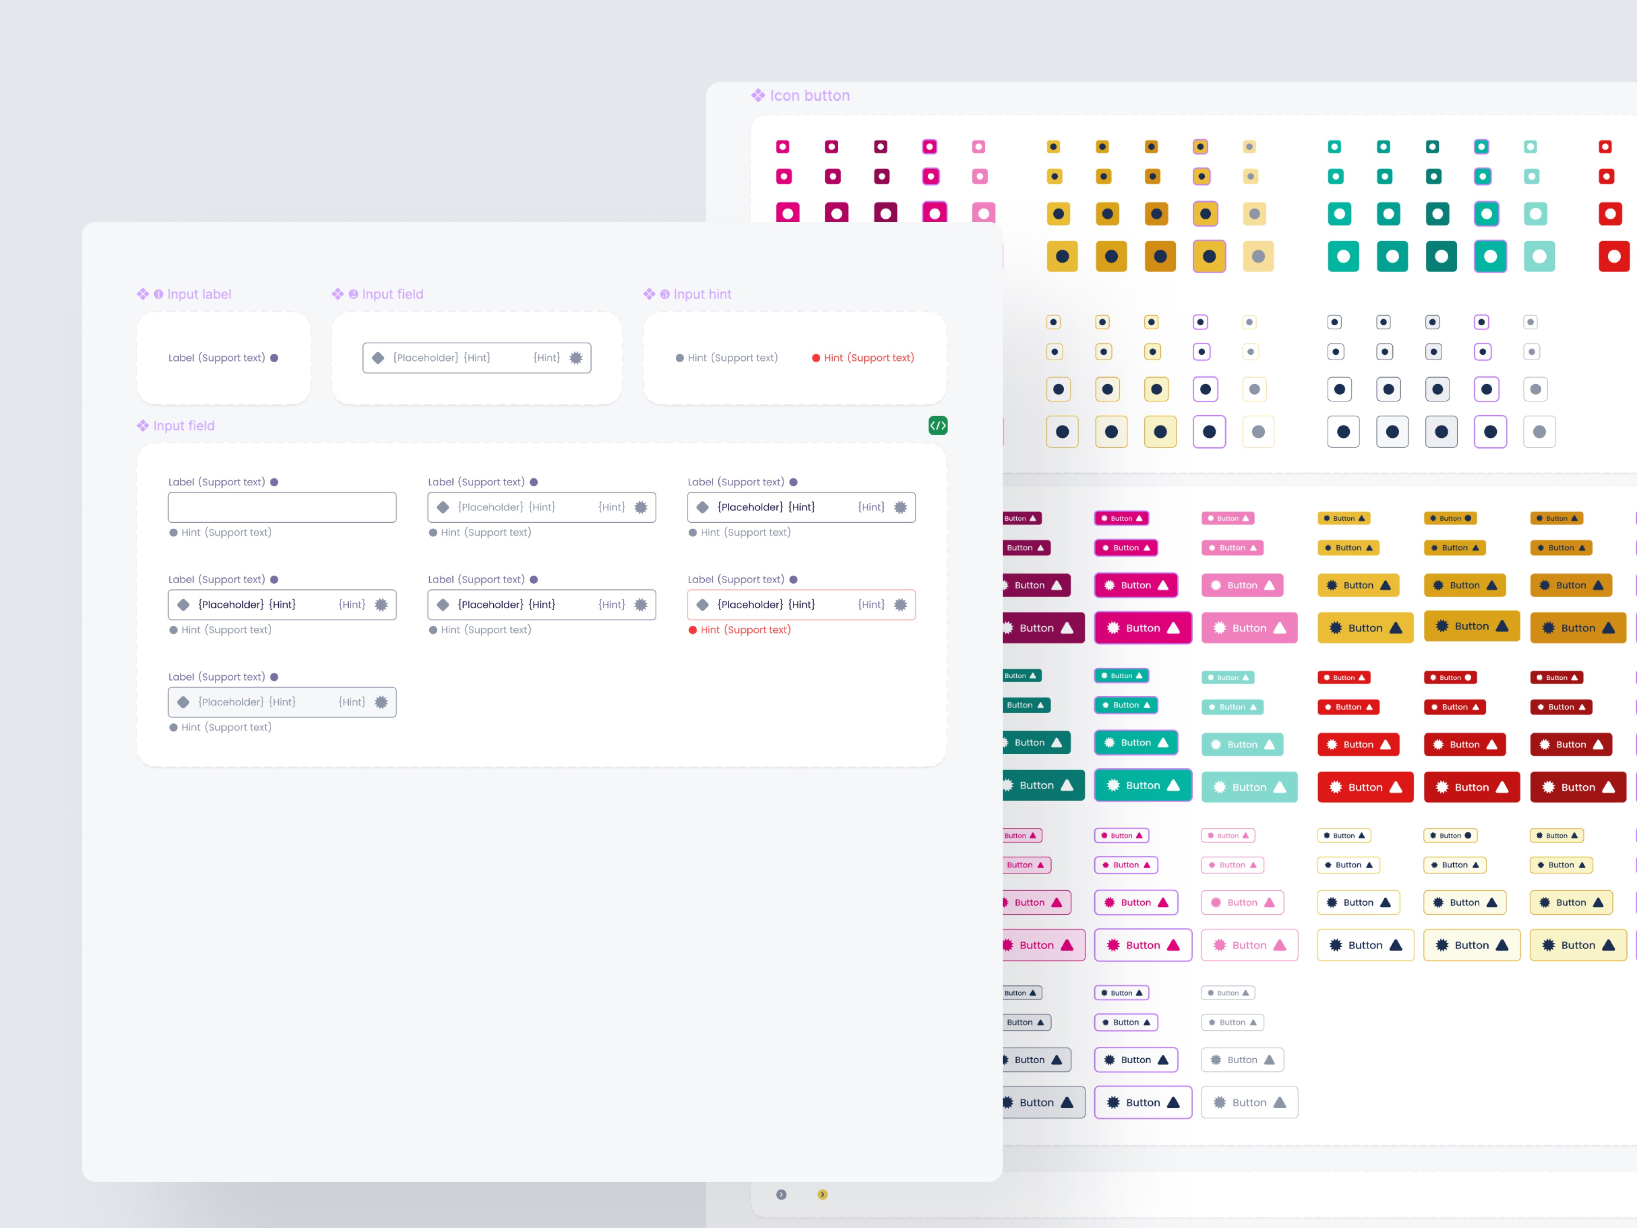Click the largest light teal filled icon button

tap(1539, 257)
